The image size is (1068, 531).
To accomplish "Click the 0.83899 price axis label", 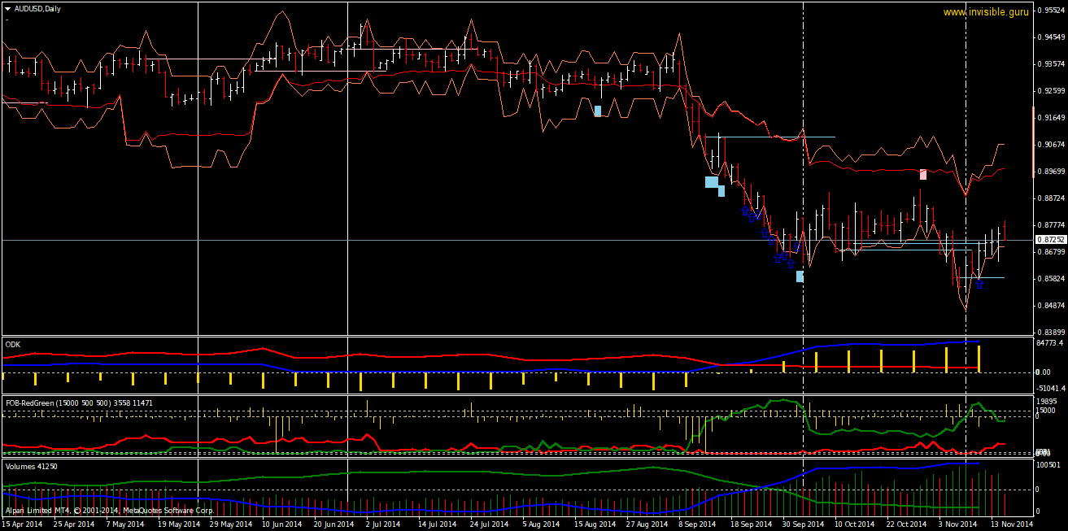I will point(1050,333).
